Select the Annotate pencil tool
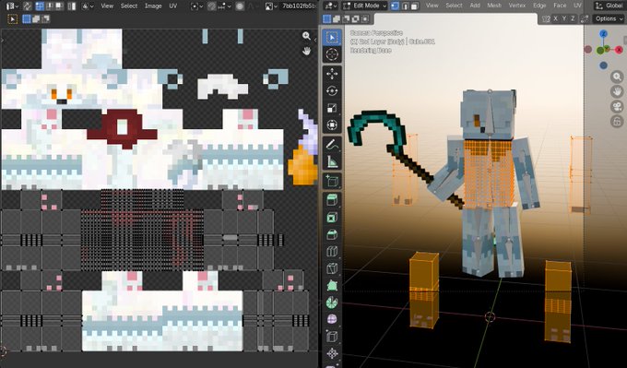 (x=332, y=145)
